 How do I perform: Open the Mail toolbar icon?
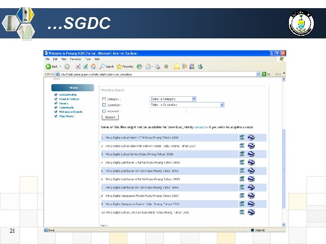click(148, 66)
